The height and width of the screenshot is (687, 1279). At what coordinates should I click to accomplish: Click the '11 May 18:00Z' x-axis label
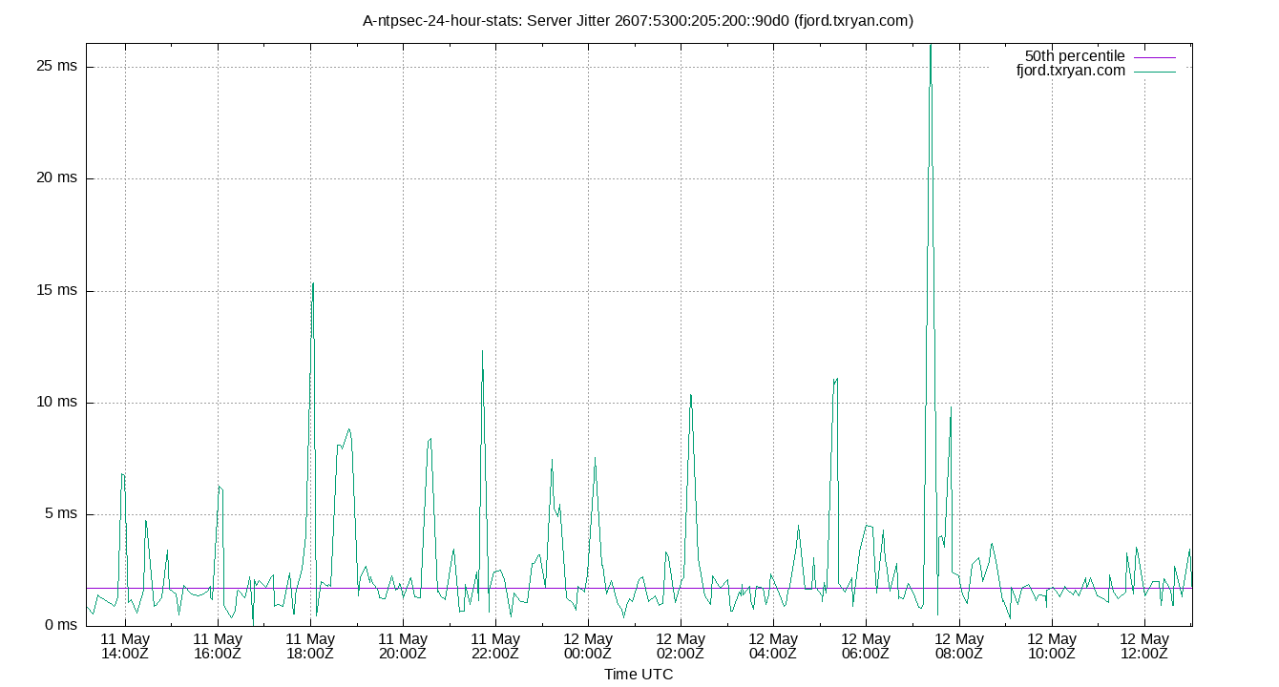pyautogui.click(x=310, y=646)
